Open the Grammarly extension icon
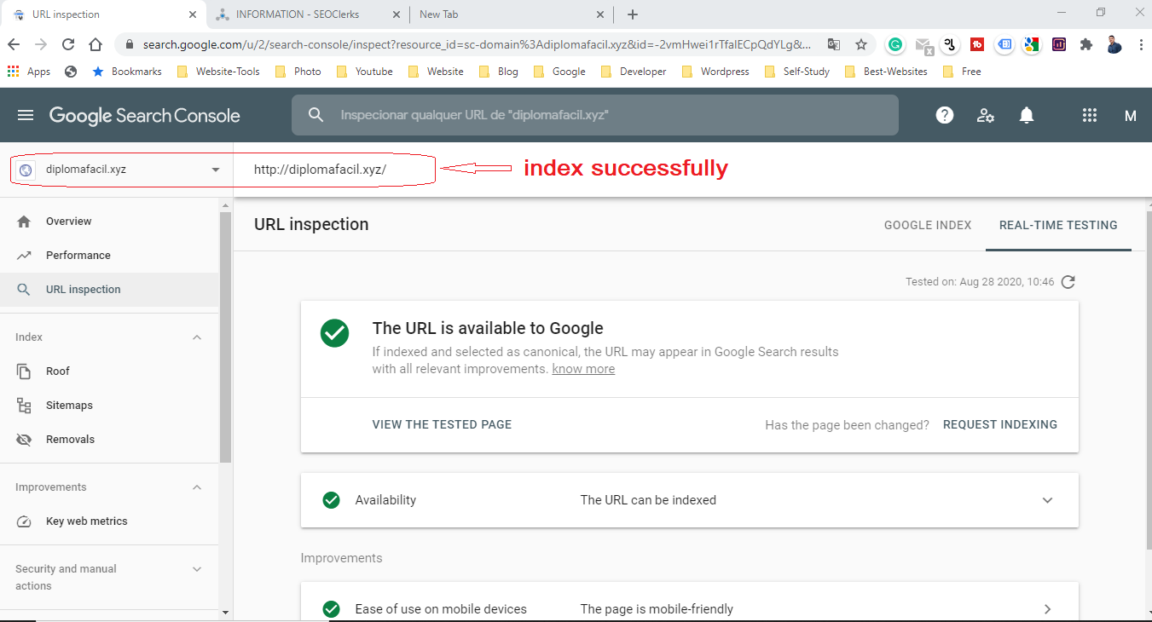Viewport: 1152px width, 622px height. [894, 43]
